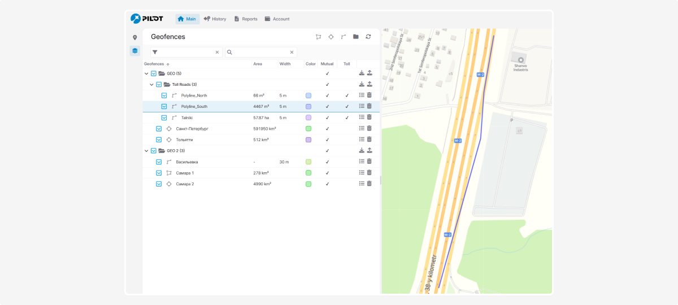
Task: Uncheck the Polyline_North checkbox
Action: coord(164,95)
